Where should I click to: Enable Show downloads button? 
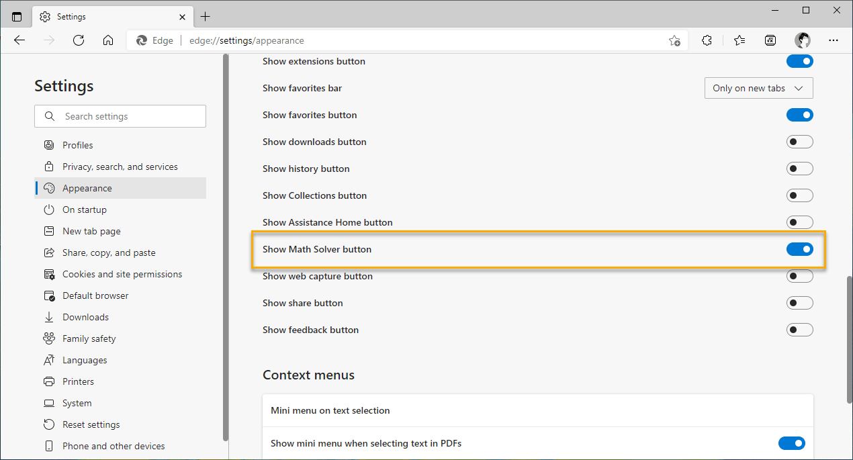click(x=799, y=142)
